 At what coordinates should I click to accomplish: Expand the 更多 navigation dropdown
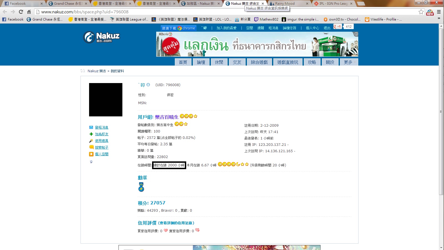pos(349,62)
